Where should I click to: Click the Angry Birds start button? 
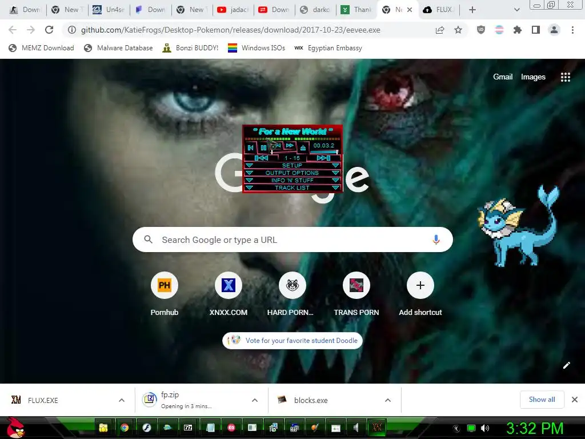(x=15, y=428)
